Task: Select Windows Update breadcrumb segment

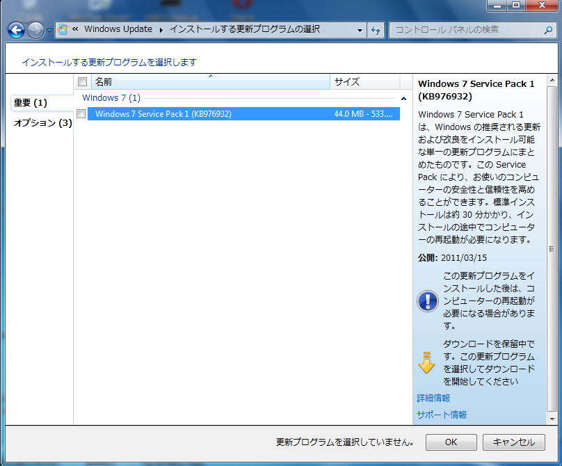Action: (118, 29)
